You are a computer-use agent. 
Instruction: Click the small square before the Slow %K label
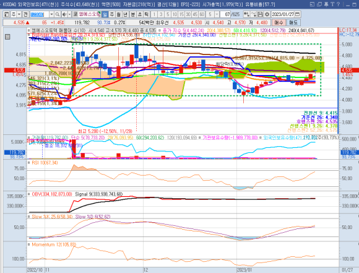(x=28, y=217)
